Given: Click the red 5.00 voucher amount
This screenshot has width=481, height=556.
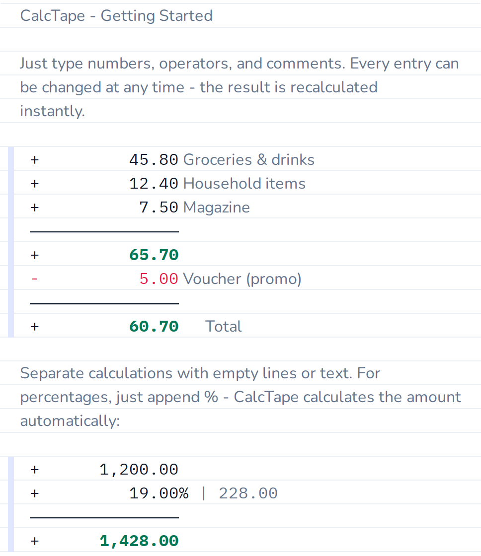Looking at the screenshot, I should pos(159,278).
